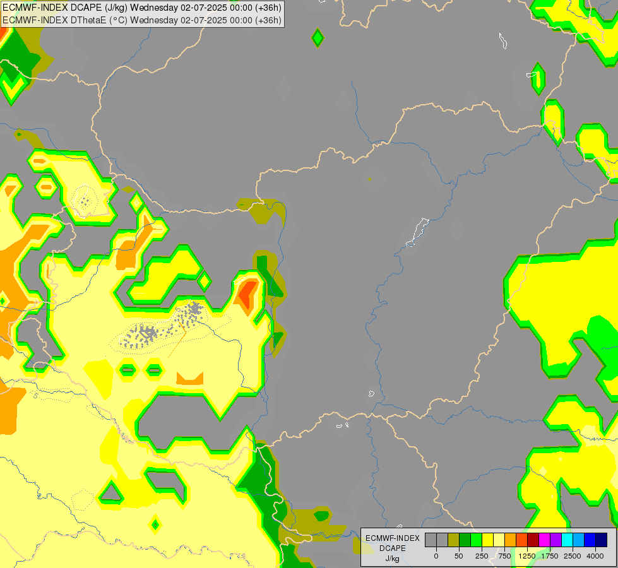Pick the magenta legend swatch
Viewport: 618px width, 568px height.
545,540
